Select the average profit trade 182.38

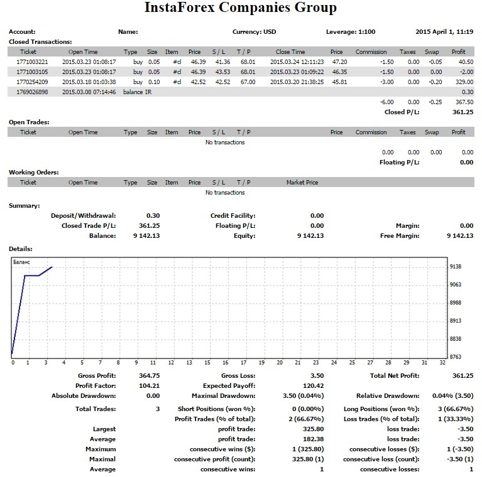313,439
